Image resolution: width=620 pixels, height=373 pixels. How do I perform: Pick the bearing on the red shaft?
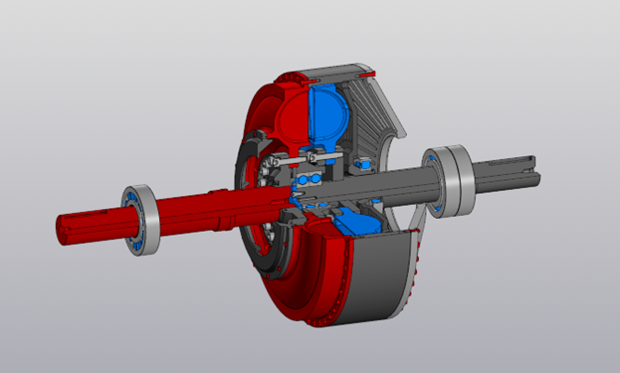coord(140,220)
